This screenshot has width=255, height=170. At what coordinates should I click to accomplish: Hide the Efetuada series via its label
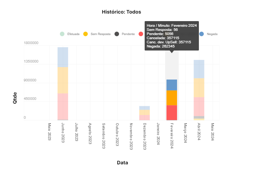tap(73, 34)
